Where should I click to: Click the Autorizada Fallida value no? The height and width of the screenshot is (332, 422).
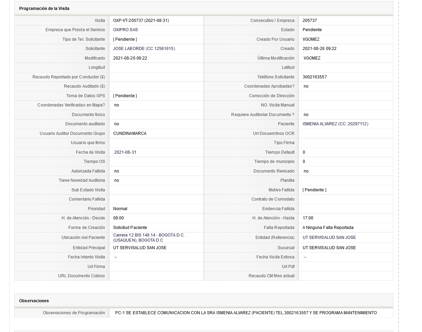point(117,171)
